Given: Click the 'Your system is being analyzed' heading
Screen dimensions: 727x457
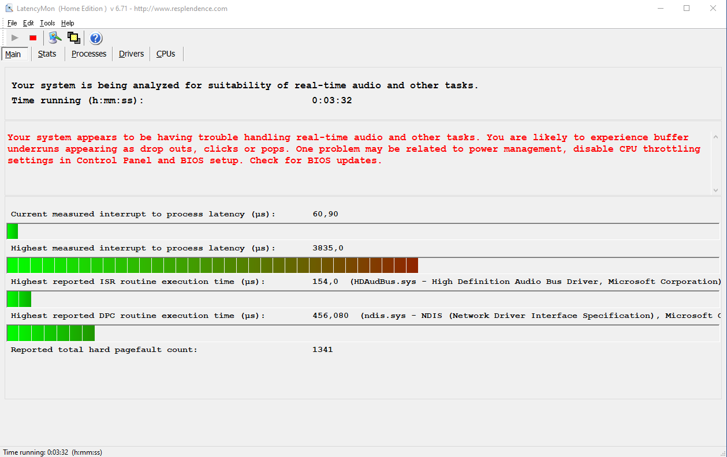Looking at the screenshot, I should click(245, 85).
